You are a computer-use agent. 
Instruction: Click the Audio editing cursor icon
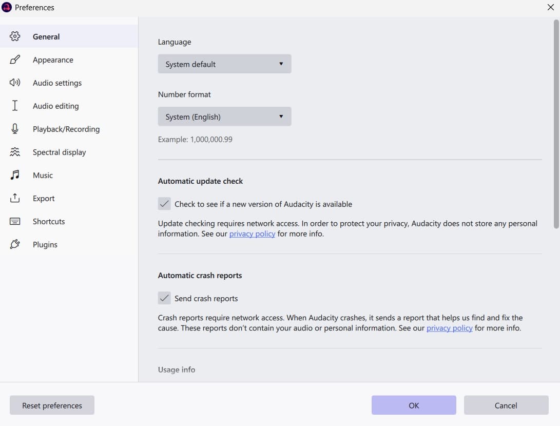pos(15,106)
